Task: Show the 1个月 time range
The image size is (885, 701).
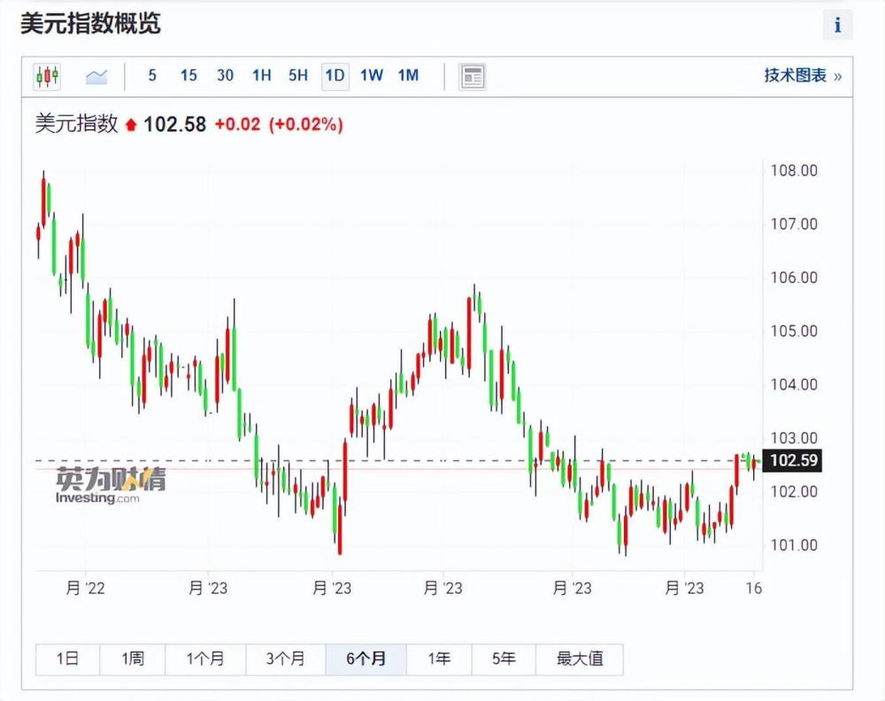Action: tap(205, 659)
